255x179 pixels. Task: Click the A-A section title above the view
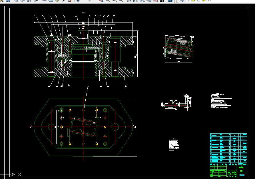coord(84,13)
